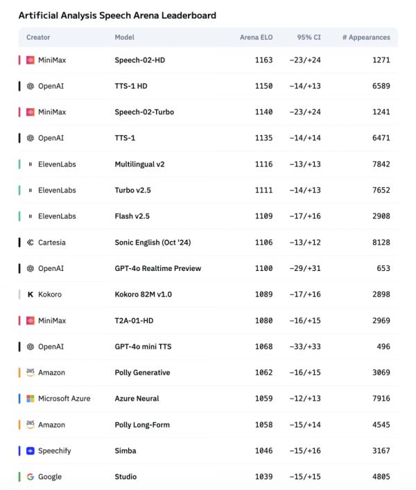Sort by the # Appearances column header
This screenshot has width=416, height=490.
[x=366, y=37]
